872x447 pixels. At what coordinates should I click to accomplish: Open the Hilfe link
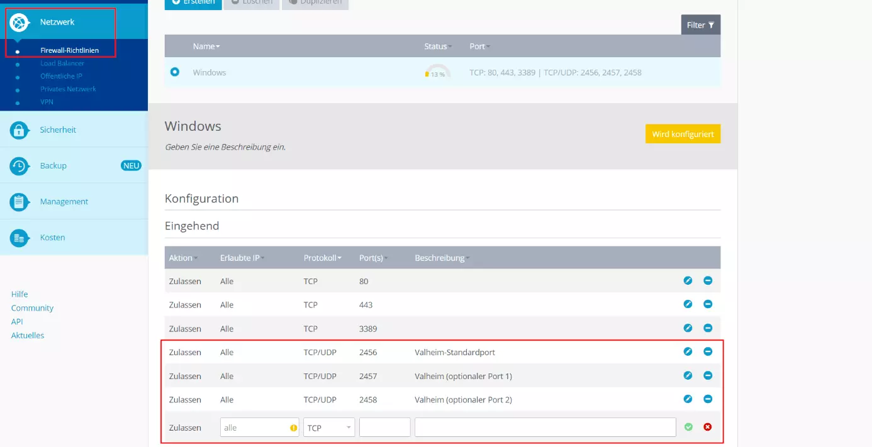tap(20, 294)
